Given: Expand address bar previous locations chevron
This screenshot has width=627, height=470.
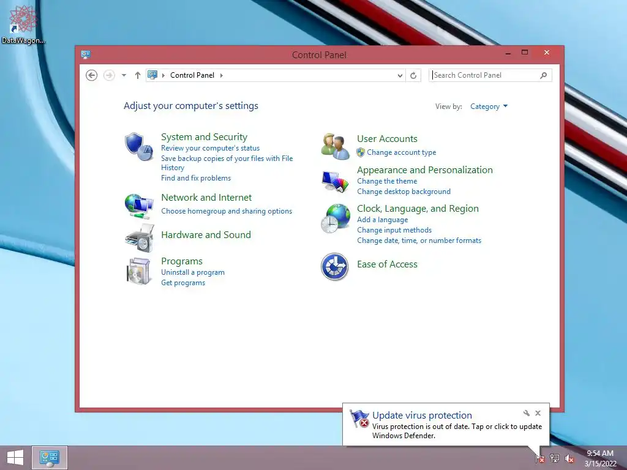Looking at the screenshot, I should 400,75.
